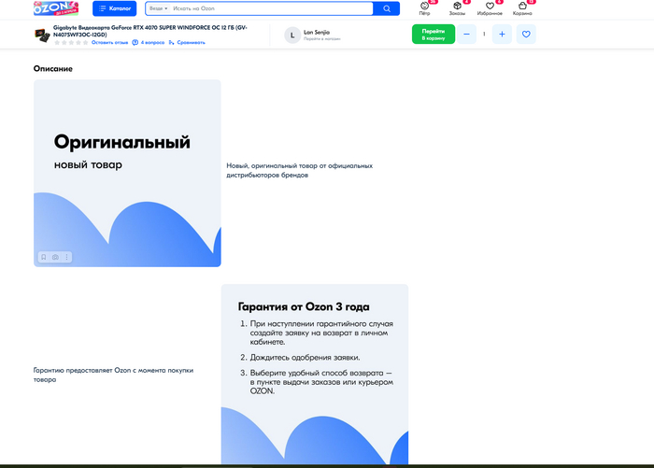654x468 pixels.
Task: Click the Оригинальный новый товар banner
Action: [127, 173]
